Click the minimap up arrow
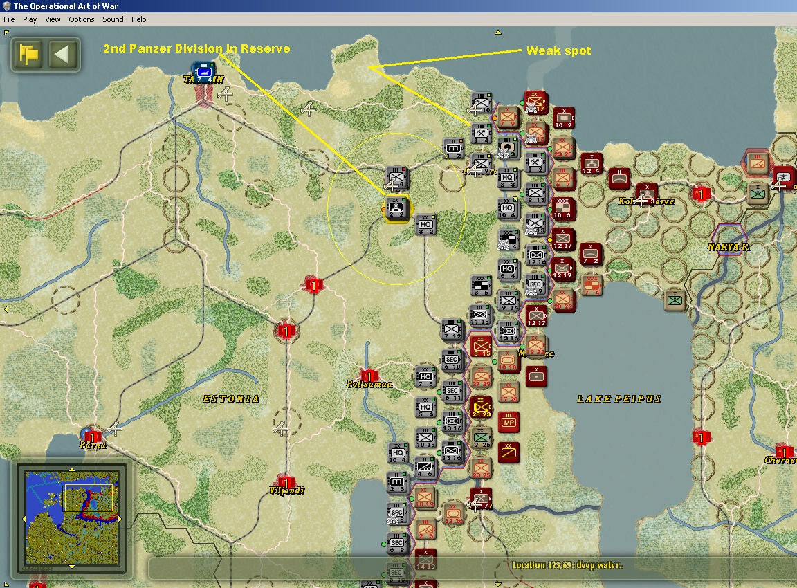Screen dimensions: 797x588 click(x=72, y=470)
